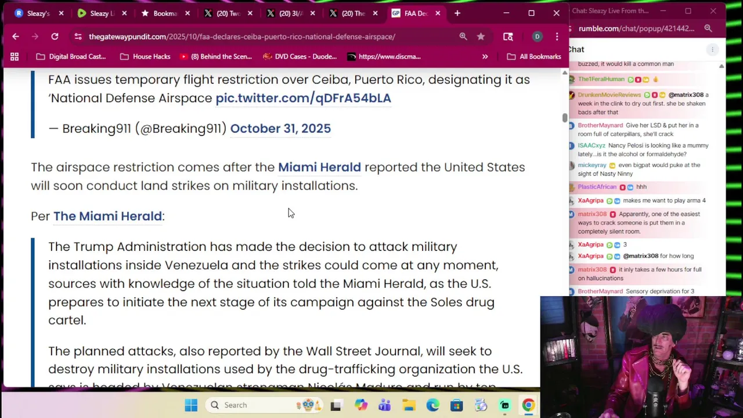Open House Hacks bookmark folder
This screenshot has width=743, height=418.
(x=145, y=56)
